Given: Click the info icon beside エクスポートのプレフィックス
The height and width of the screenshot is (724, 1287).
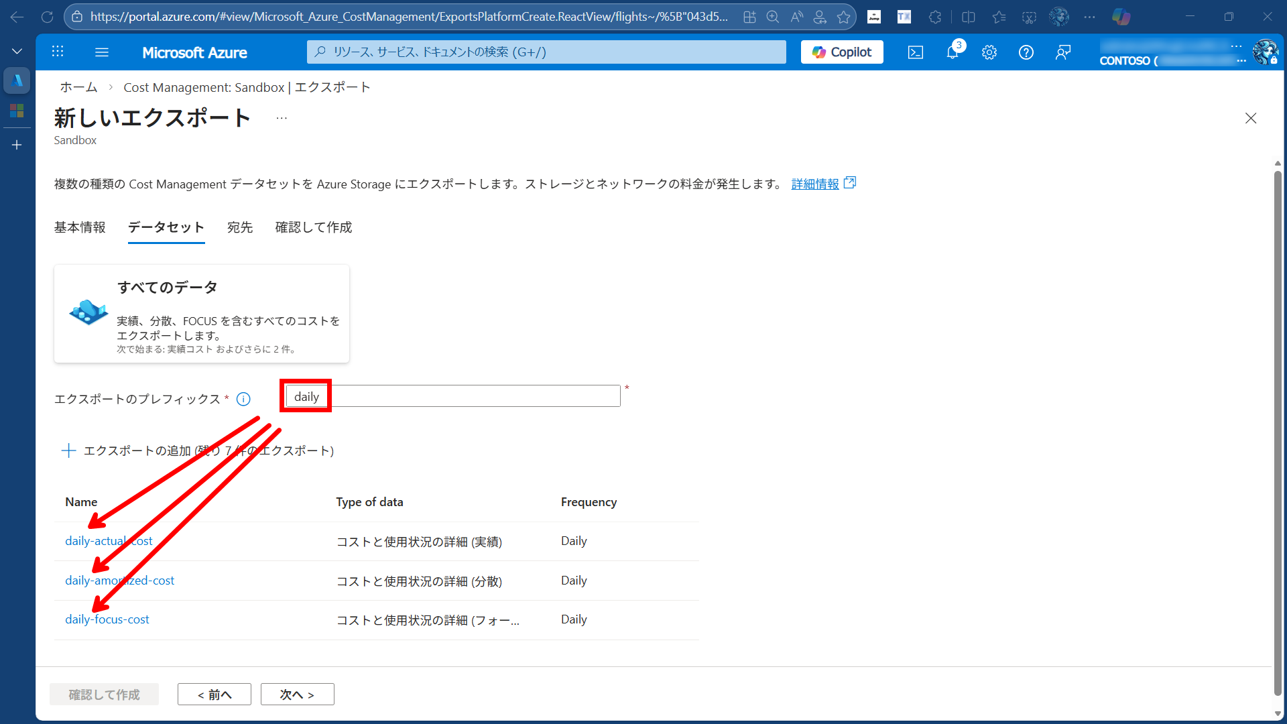Looking at the screenshot, I should tap(243, 399).
